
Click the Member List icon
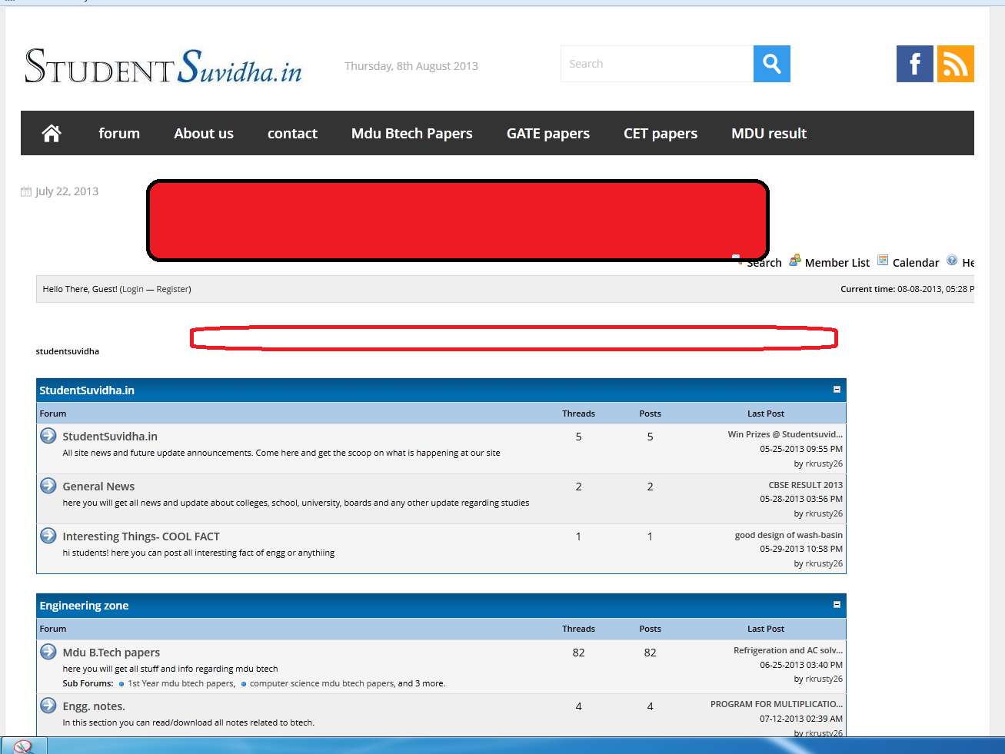[795, 261]
